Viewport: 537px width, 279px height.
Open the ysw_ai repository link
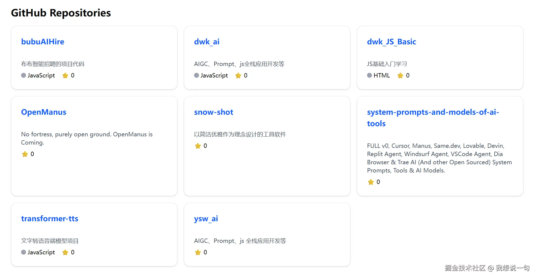click(206, 218)
